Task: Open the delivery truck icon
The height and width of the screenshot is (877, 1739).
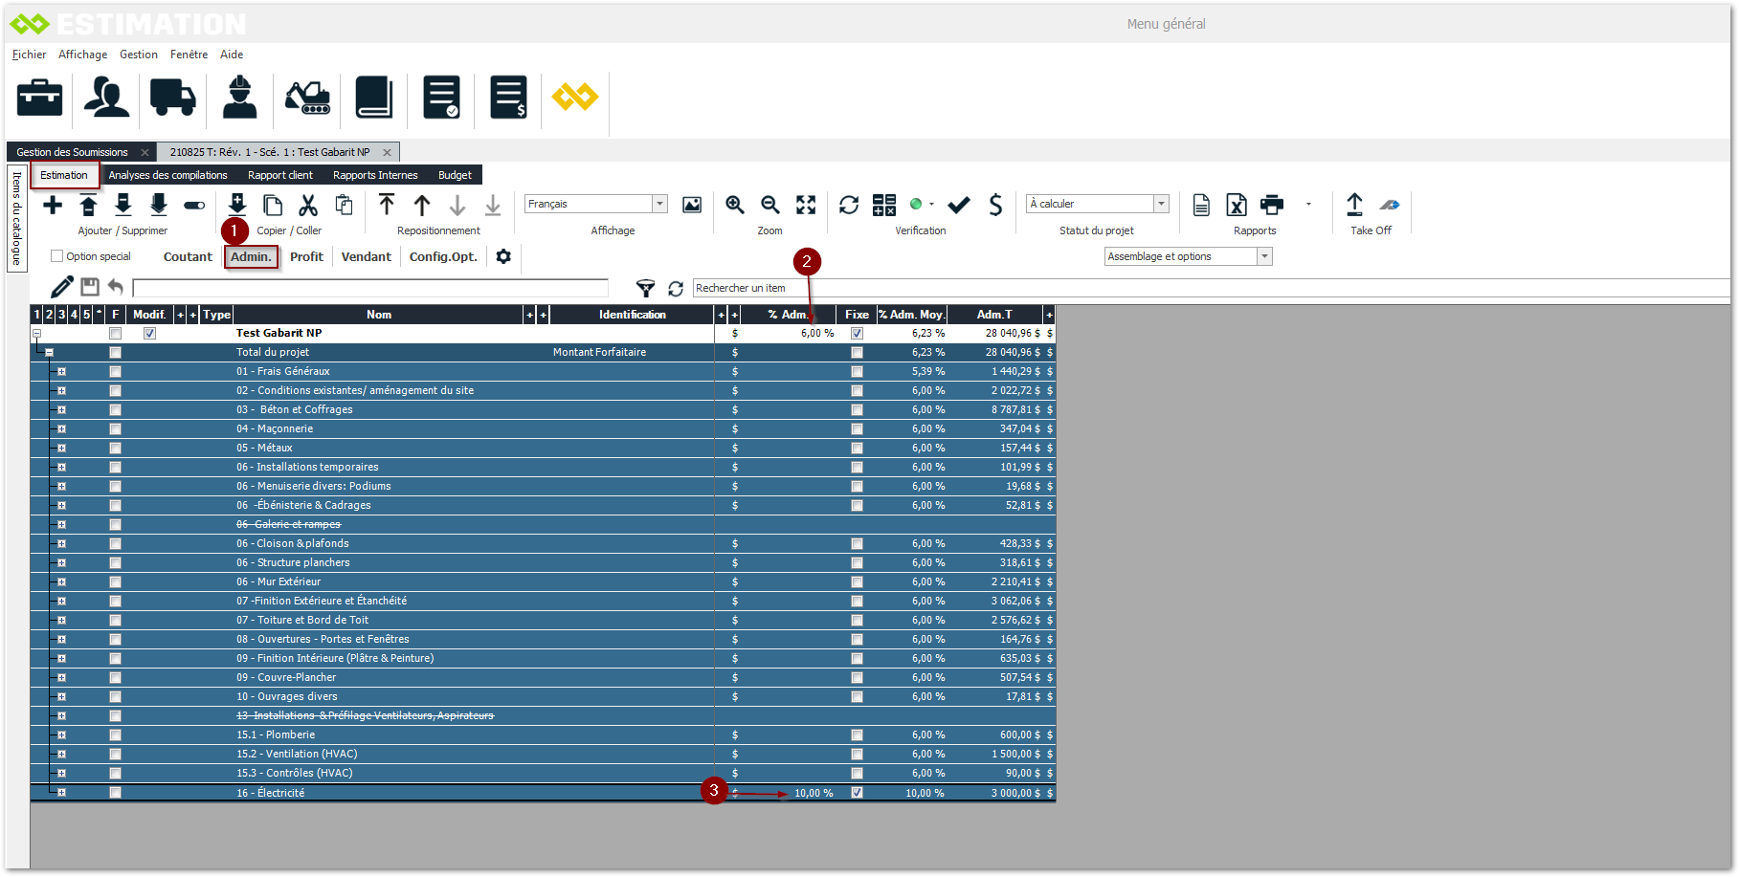Action: [172, 98]
